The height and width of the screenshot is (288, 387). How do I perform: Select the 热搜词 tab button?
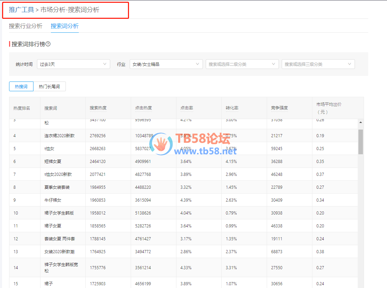coord(21,87)
